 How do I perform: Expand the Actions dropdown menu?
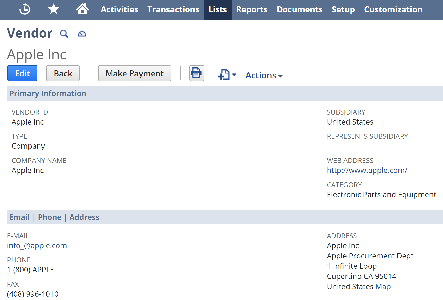click(x=264, y=75)
